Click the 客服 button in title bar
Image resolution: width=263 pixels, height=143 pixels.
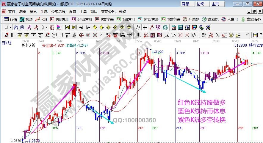186,4
